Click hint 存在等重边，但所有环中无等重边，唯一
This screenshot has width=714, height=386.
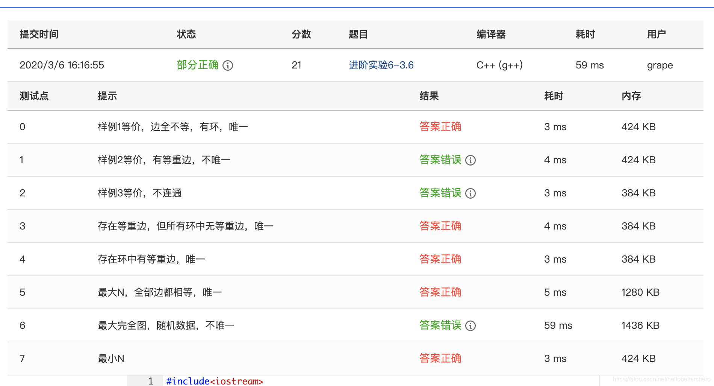(186, 226)
